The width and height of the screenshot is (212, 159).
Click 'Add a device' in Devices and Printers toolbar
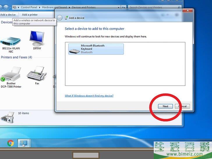pos(8,15)
